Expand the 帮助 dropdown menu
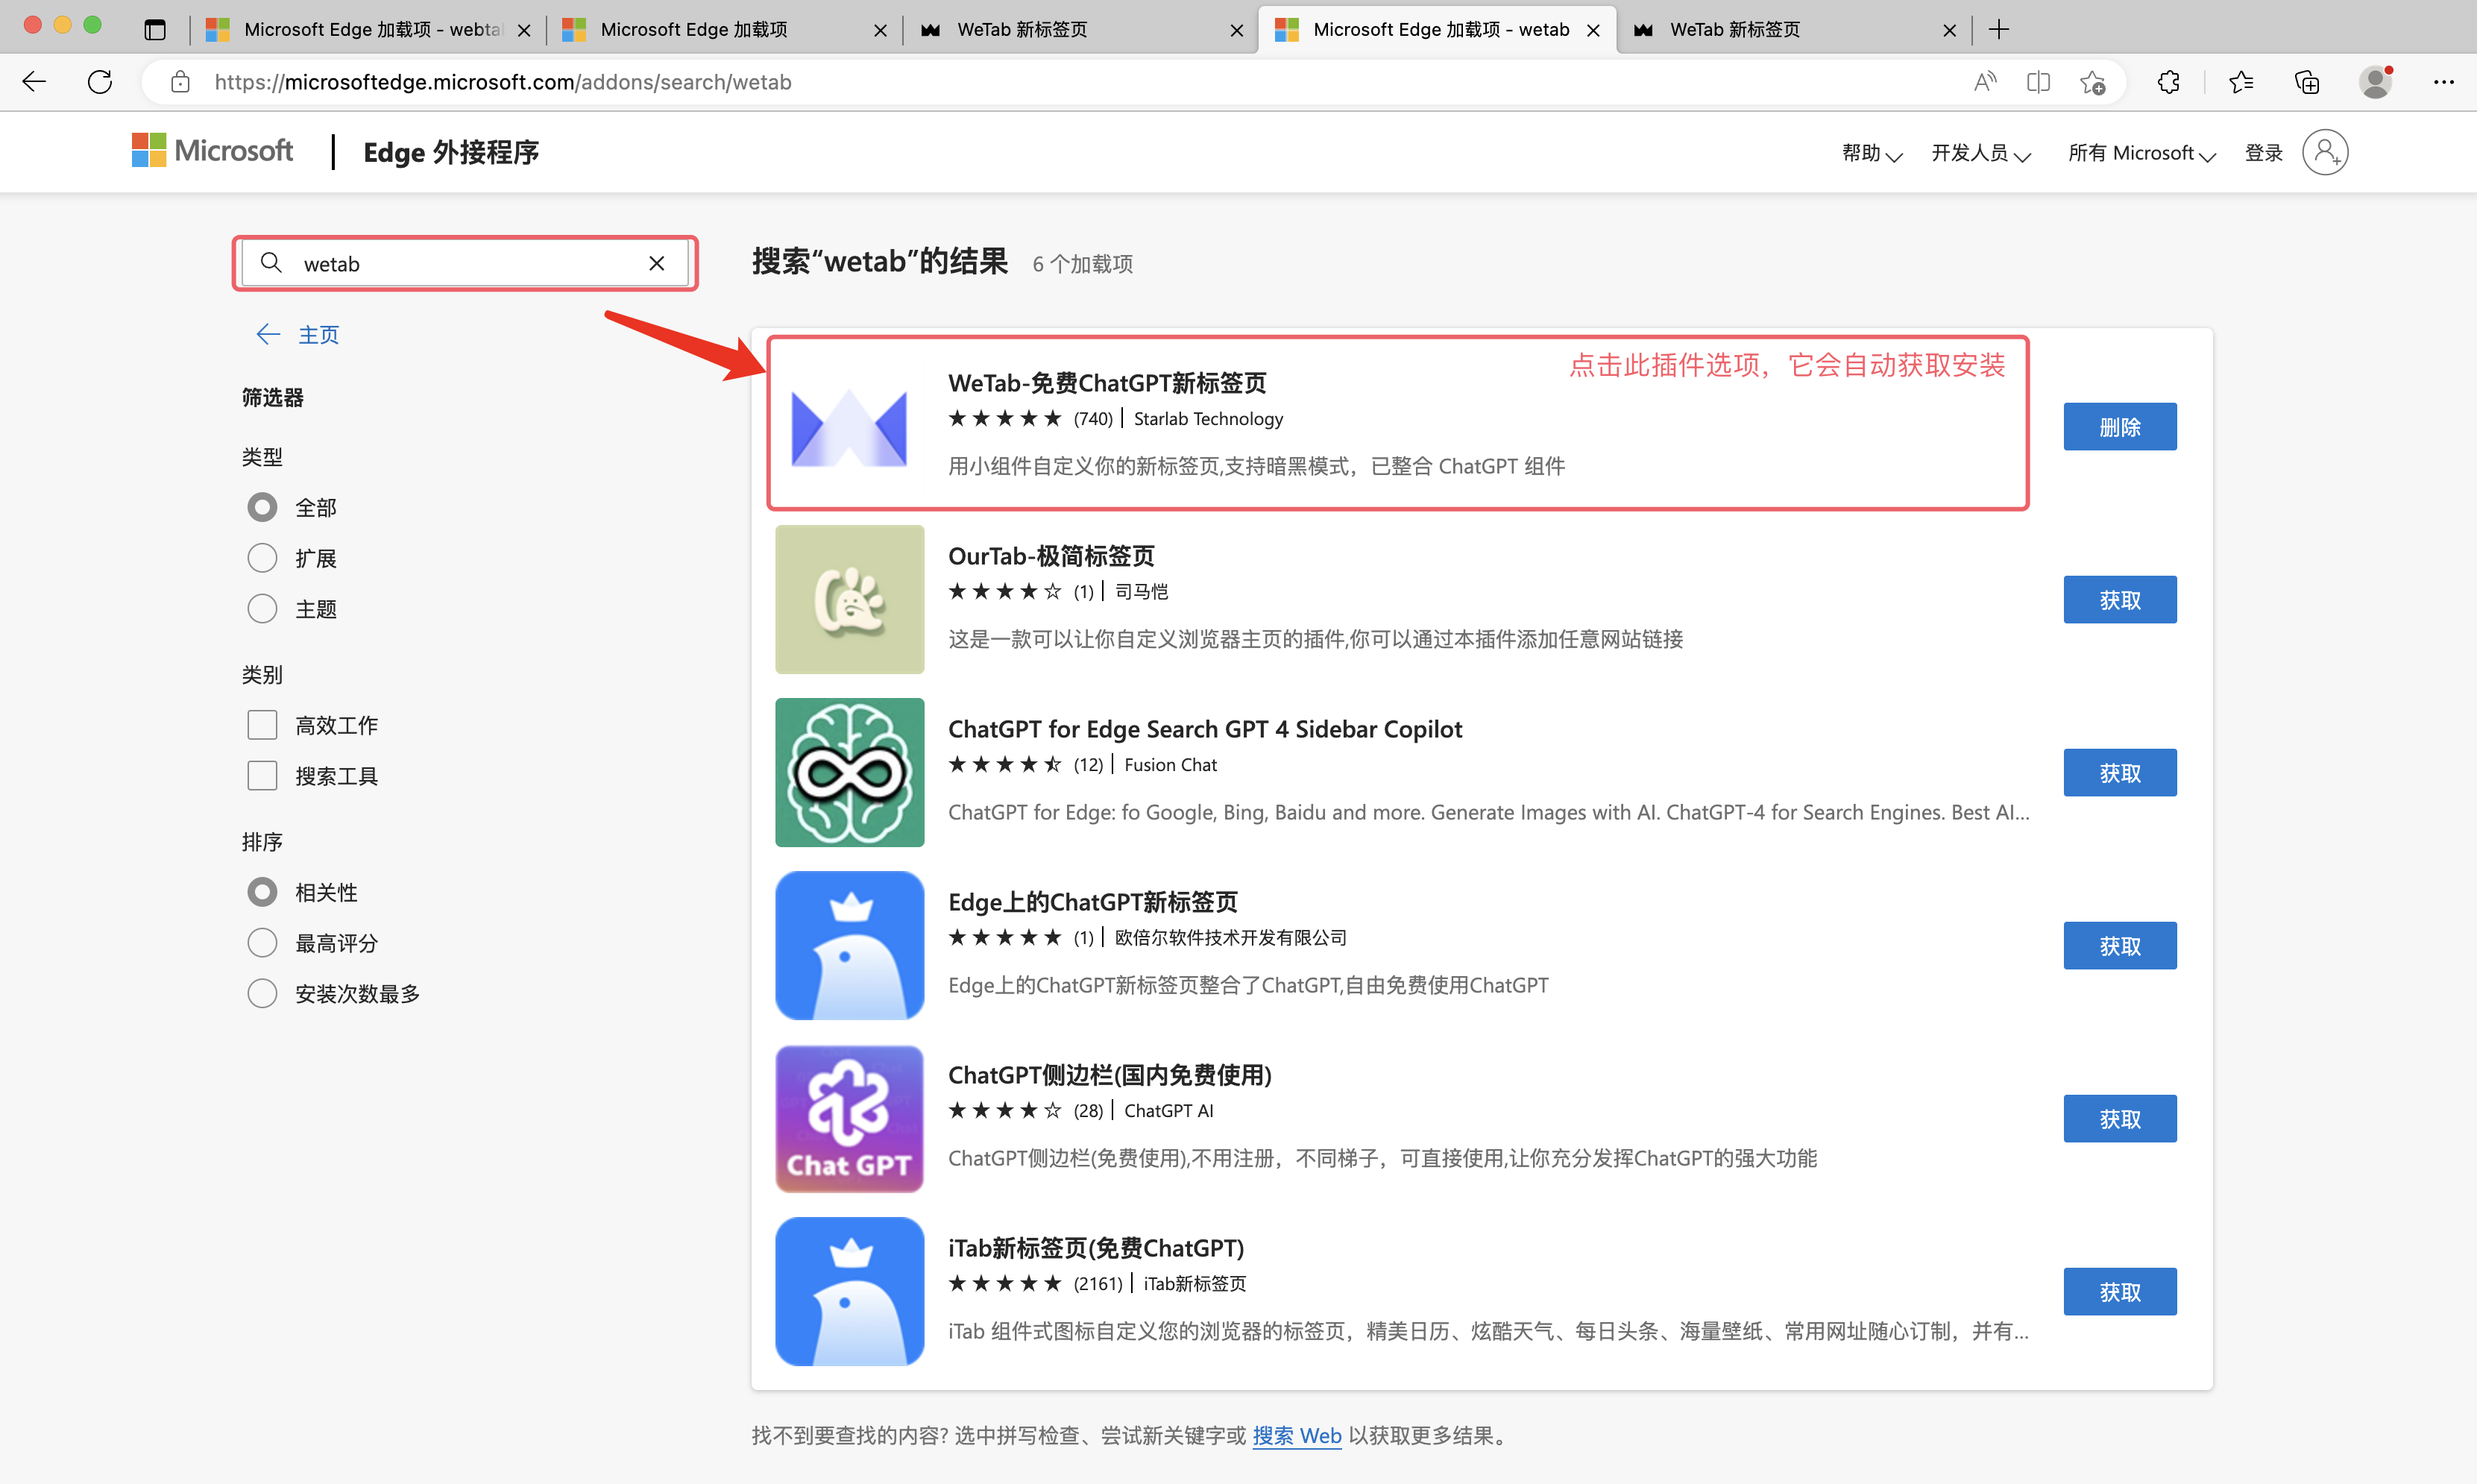The width and height of the screenshot is (2477, 1484). coord(1872,153)
